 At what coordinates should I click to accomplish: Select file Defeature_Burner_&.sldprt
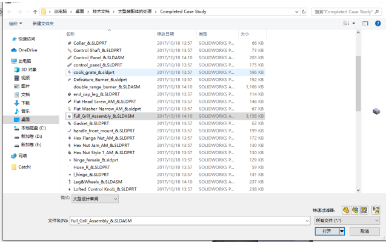[x=100, y=80]
